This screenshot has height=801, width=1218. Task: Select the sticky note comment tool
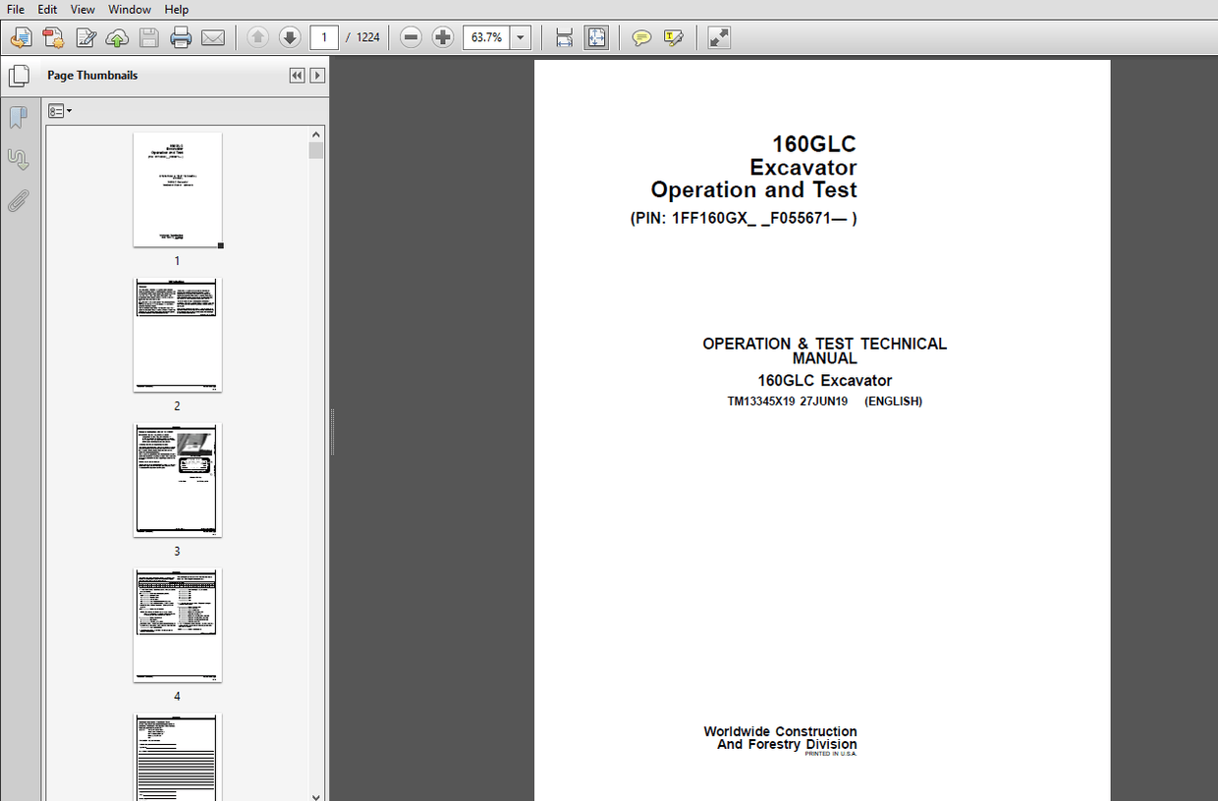(x=641, y=37)
